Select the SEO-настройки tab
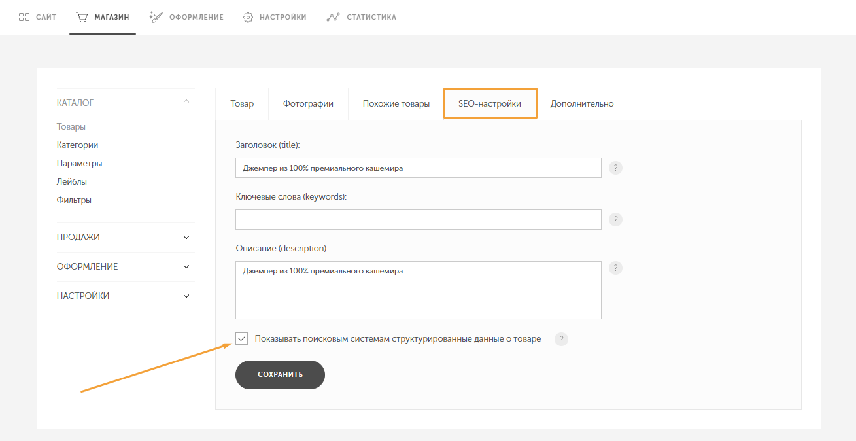The width and height of the screenshot is (856, 441). click(490, 103)
